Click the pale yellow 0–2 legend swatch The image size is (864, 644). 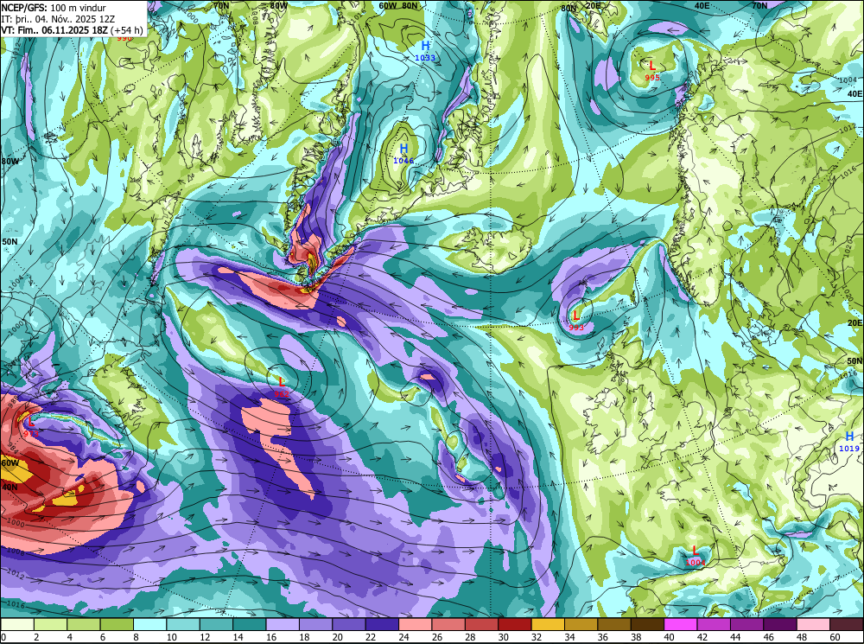[x=17, y=624]
